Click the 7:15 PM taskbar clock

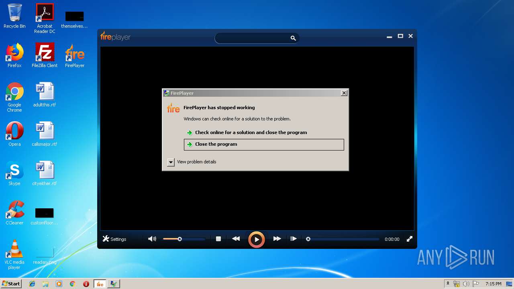493,284
